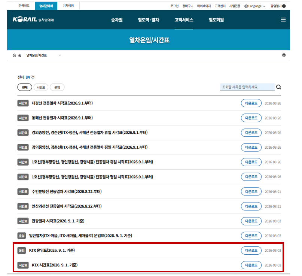The image size is (302, 276).
Task: Click the printer icon
Action: click(284, 55)
